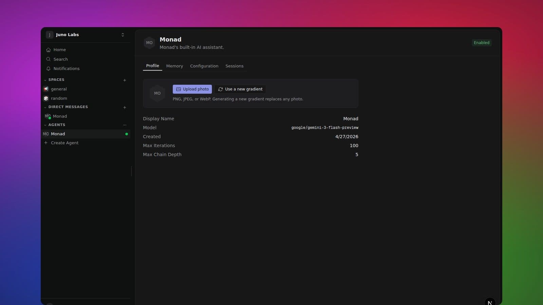Open the general space
The height and width of the screenshot is (305, 543).
[x=86, y=89]
